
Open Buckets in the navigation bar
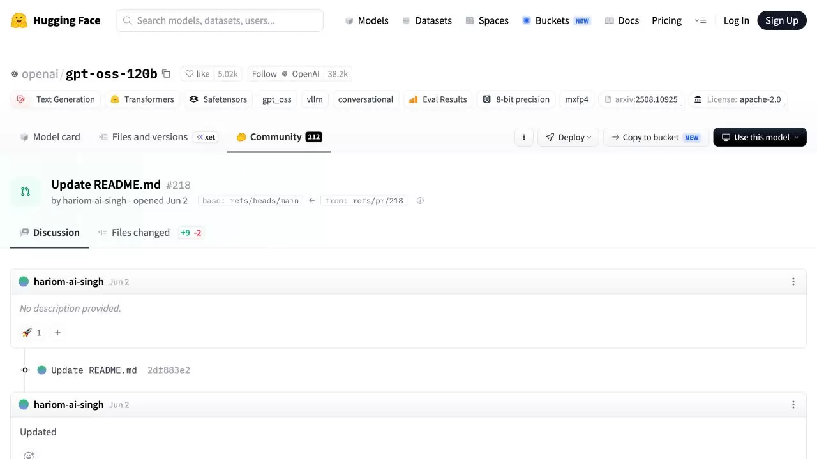[556, 20]
